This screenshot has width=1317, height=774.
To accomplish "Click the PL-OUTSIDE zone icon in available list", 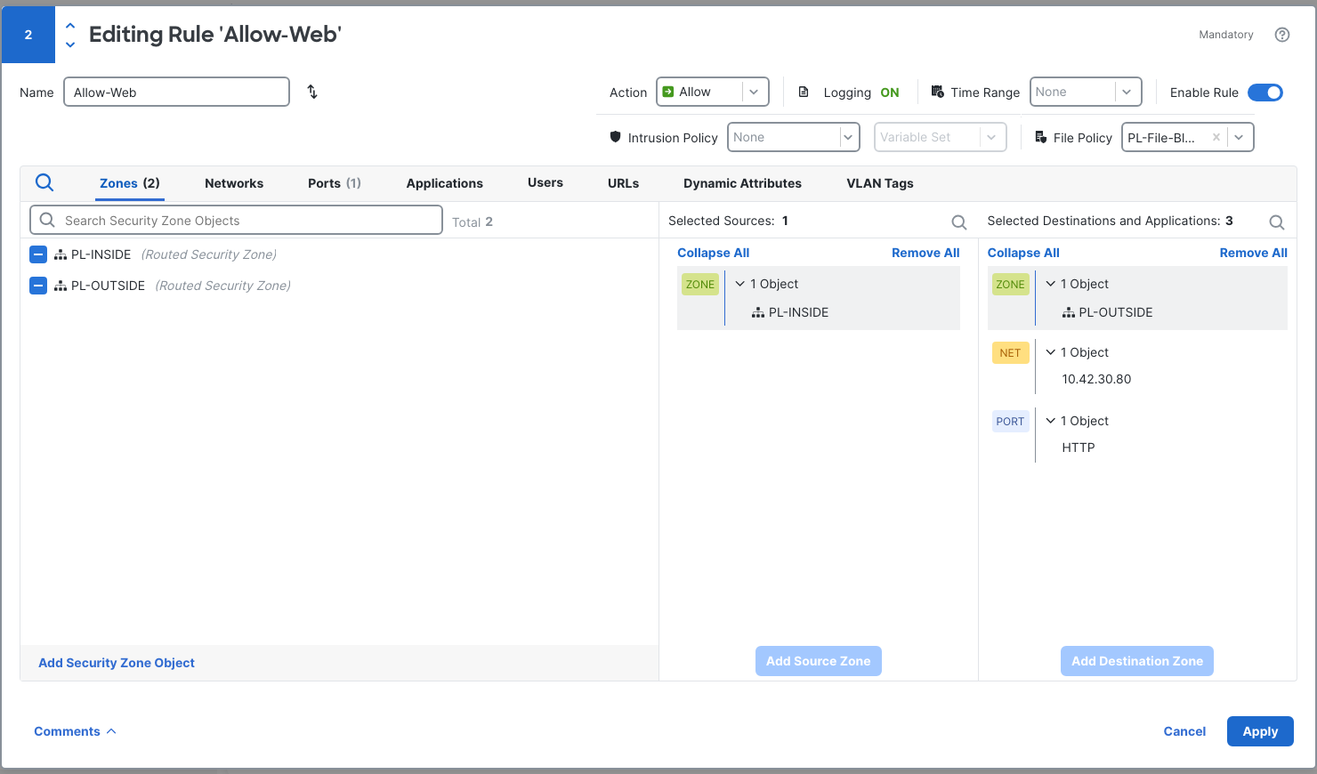I will 61,286.
